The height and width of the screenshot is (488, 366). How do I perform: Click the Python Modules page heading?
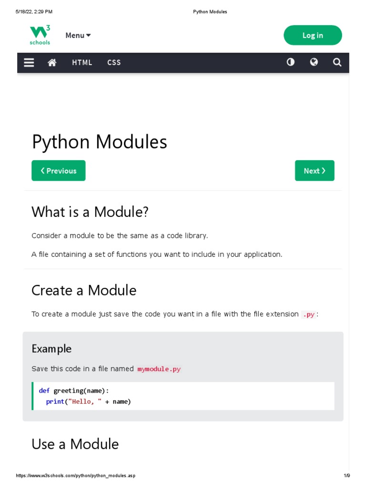(x=99, y=142)
